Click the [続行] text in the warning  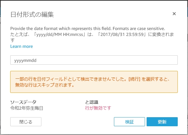[x=134, y=79]
